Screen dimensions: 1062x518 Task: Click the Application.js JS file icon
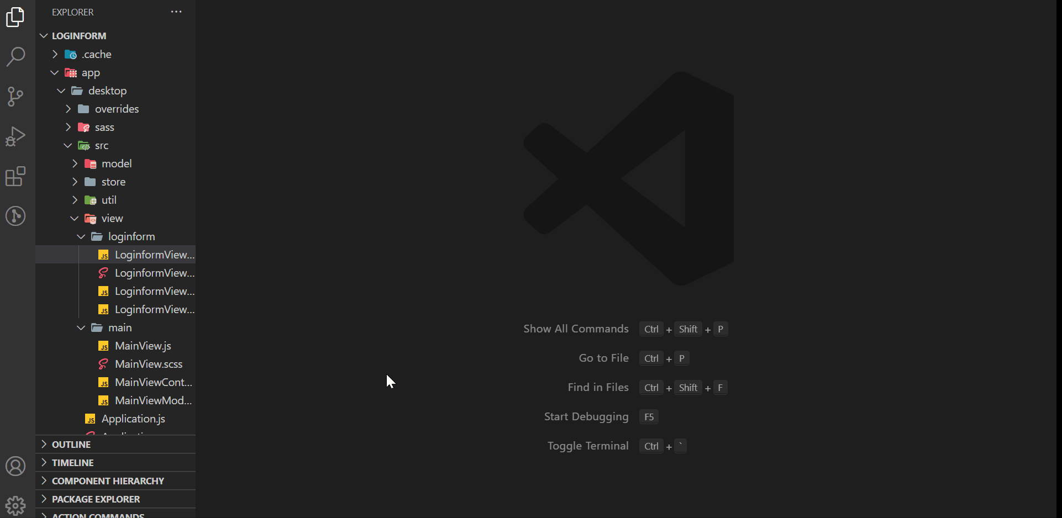coord(90,419)
